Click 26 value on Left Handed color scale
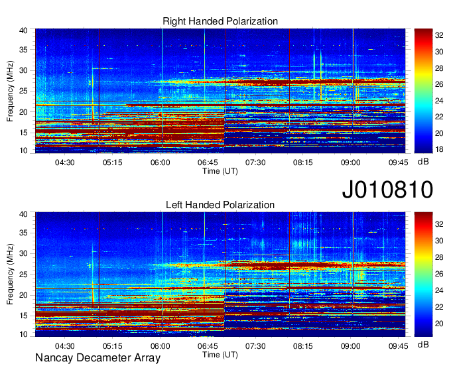Image resolution: width=451 pixels, height=366 pixels. tap(439, 274)
